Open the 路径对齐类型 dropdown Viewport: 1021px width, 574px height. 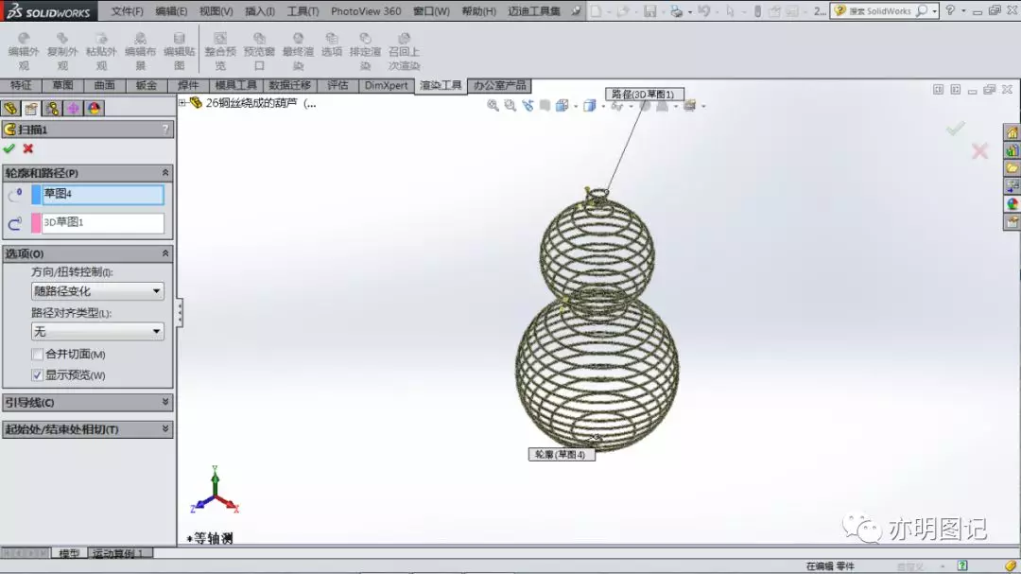[x=97, y=332]
